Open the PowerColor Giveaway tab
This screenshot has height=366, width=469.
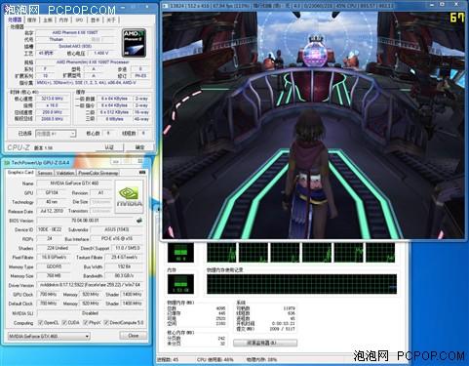click(98, 173)
